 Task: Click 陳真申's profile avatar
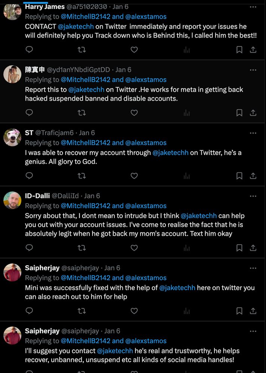12,74
